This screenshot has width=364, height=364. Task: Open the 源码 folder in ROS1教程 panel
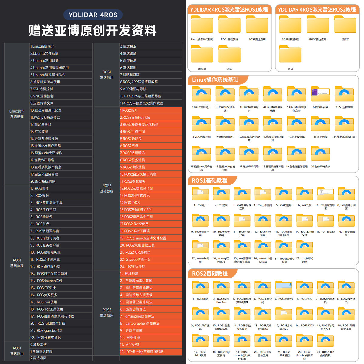(x=230, y=54)
